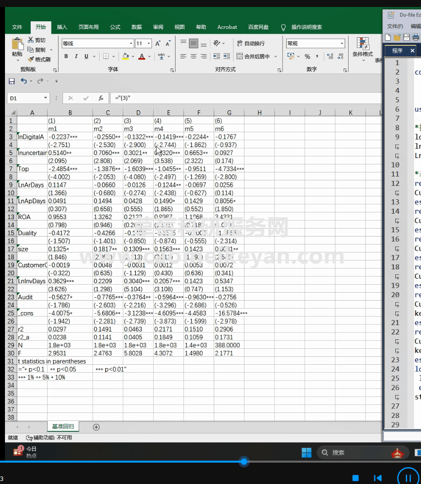The width and height of the screenshot is (421, 484).
Task: Decrease font size with the smaller A
Action: click(x=168, y=44)
